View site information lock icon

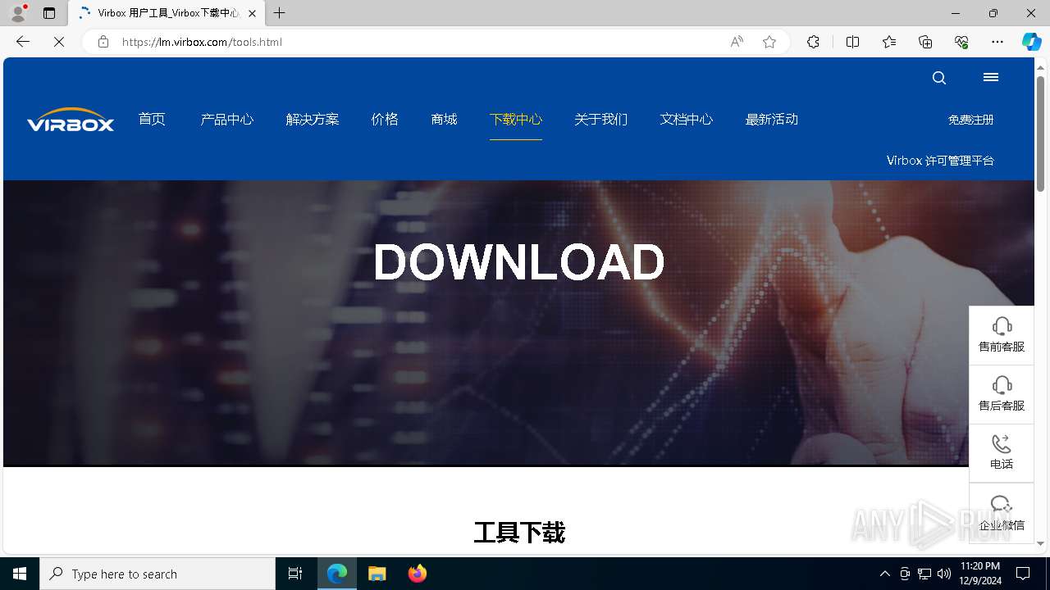point(103,42)
